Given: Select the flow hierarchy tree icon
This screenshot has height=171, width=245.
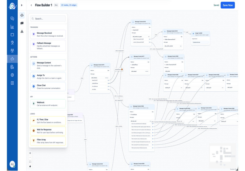Looking at the screenshot, I should pos(22,31).
